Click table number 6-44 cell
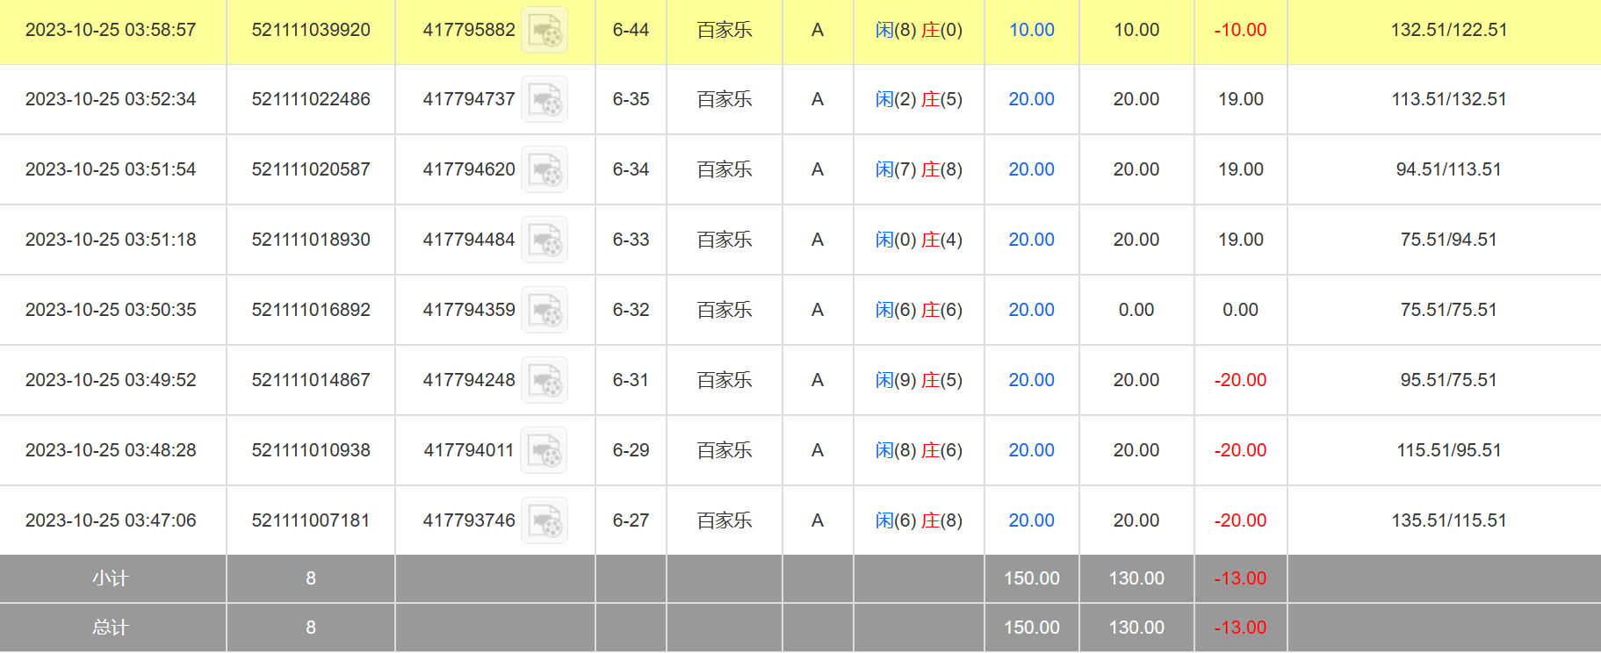1601x653 pixels. pyautogui.click(x=631, y=30)
